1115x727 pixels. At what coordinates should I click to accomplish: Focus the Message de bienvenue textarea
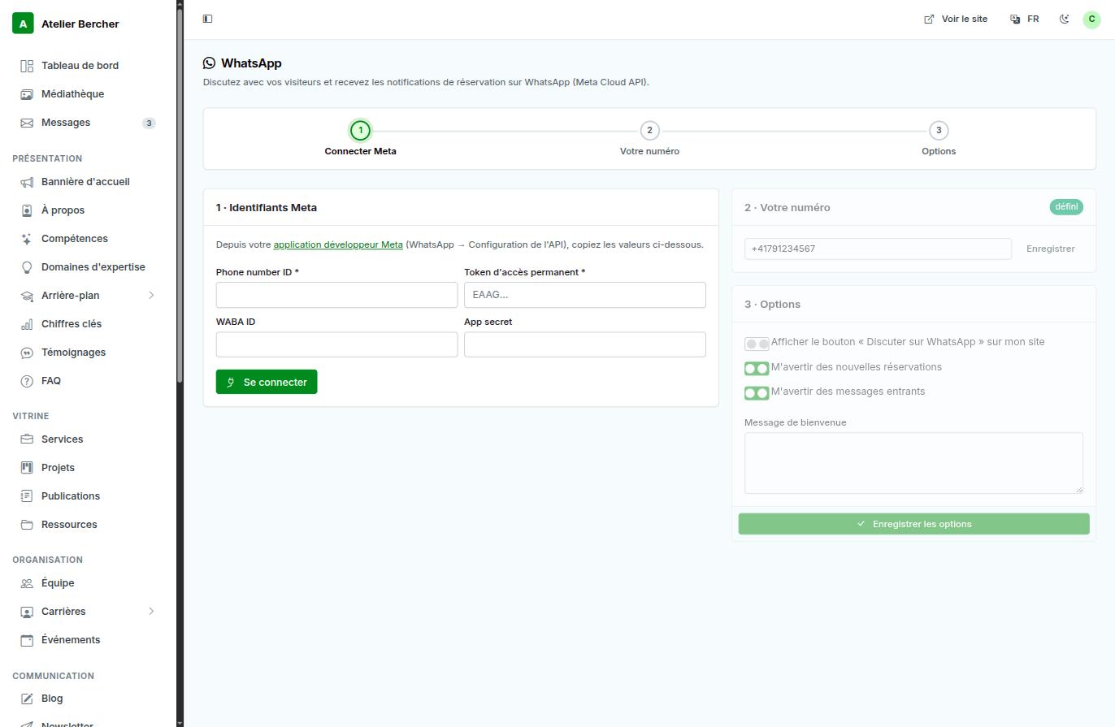(x=913, y=463)
